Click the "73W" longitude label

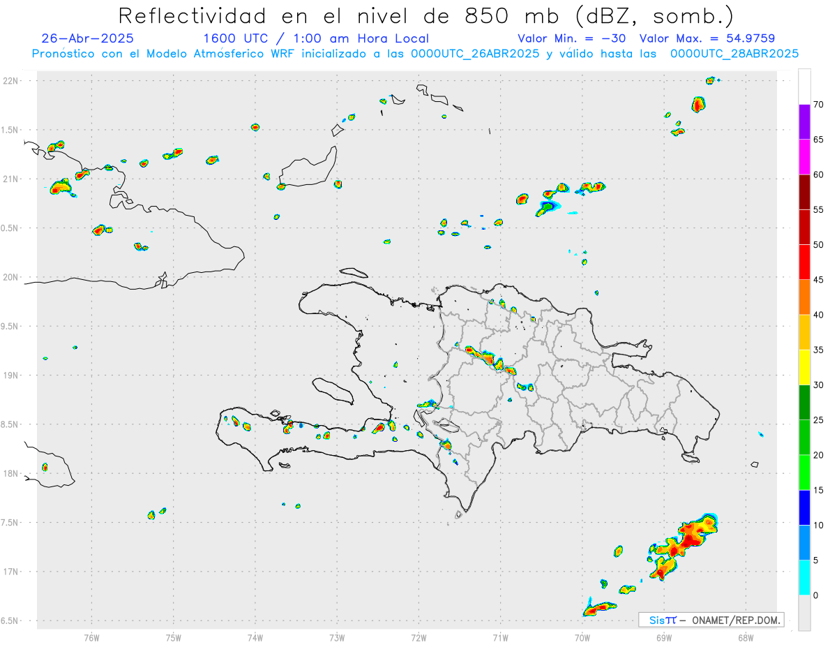[337, 637]
